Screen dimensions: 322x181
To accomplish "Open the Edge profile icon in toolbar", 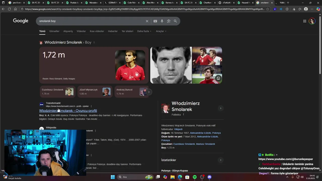I will (x=306, y=9).
